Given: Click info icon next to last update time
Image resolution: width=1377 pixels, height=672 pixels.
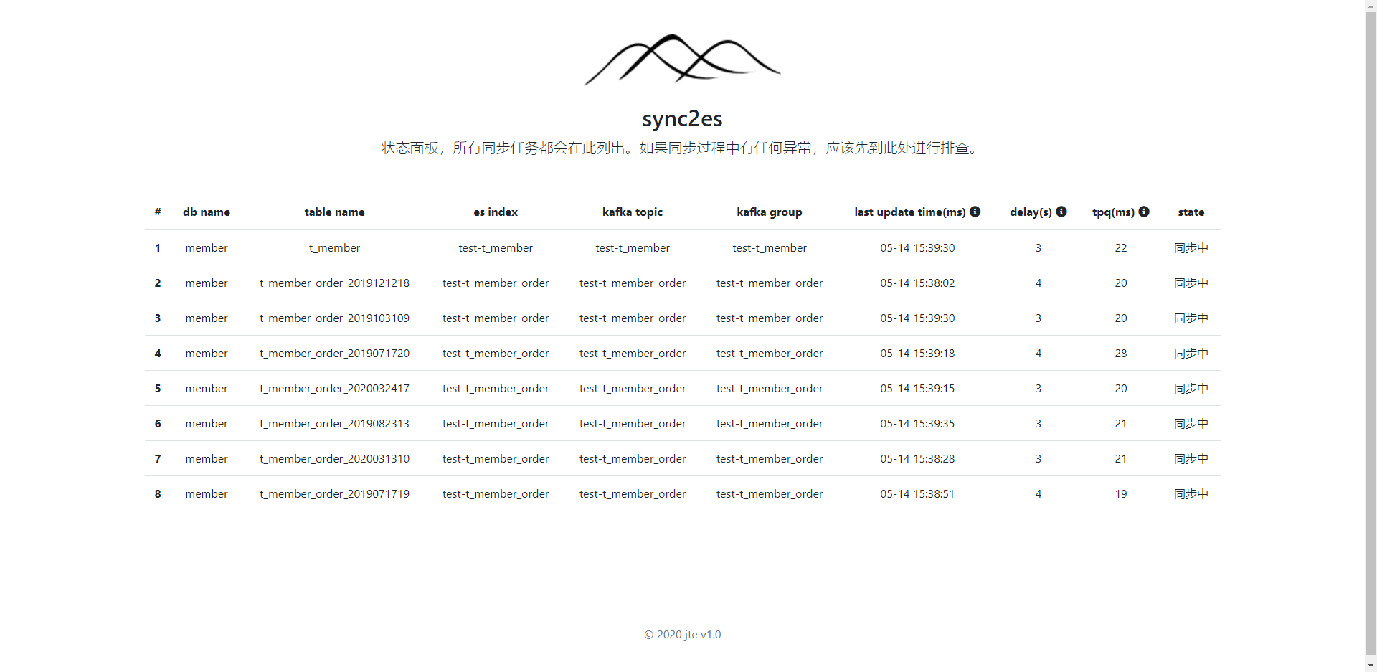Looking at the screenshot, I should coord(975,212).
